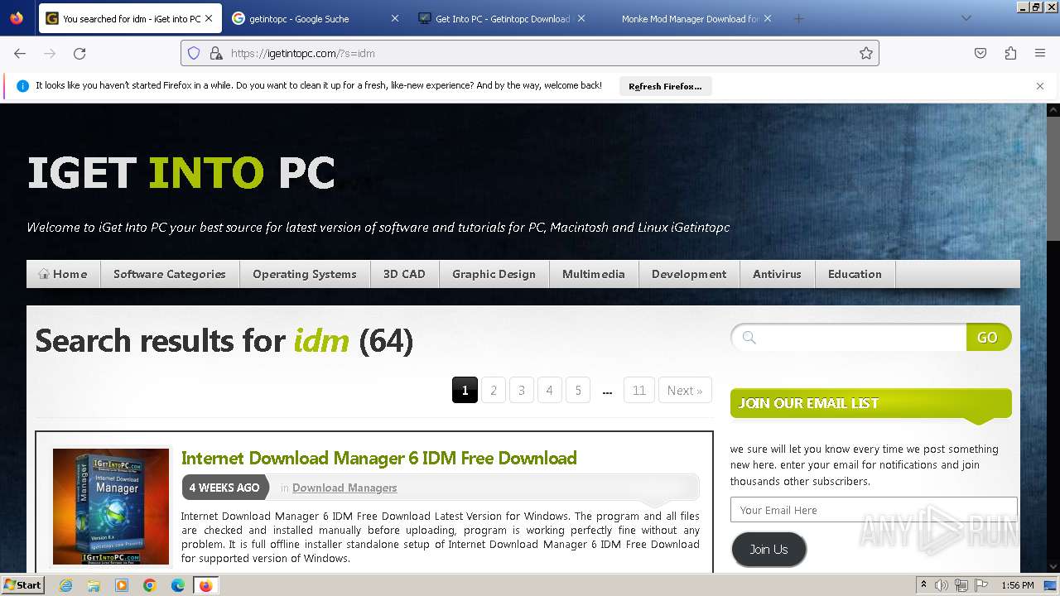This screenshot has height=596, width=1060.
Task: Open File Explorer folder taskbar icon
Action: pos(94,585)
